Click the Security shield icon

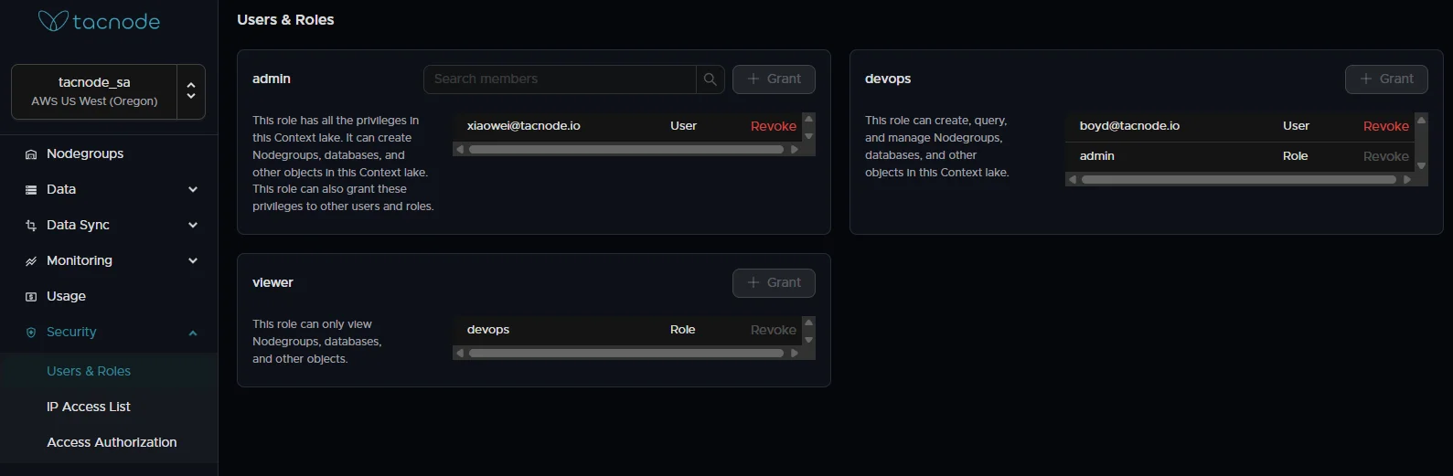click(x=31, y=333)
